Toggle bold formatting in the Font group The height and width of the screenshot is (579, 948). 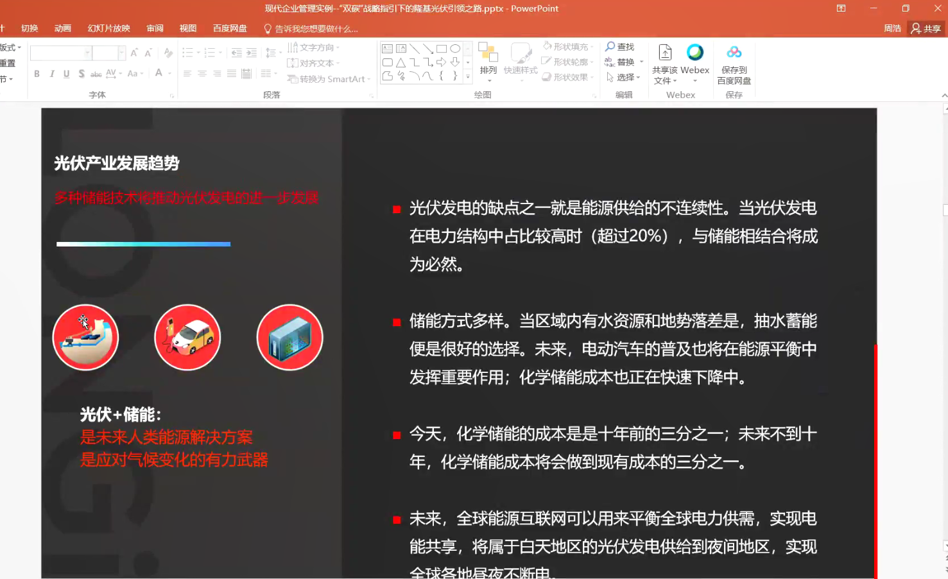point(37,74)
